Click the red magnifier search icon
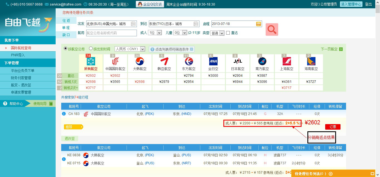Image resolution: width=380 pixels, height=177 pixels. (272, 29)
